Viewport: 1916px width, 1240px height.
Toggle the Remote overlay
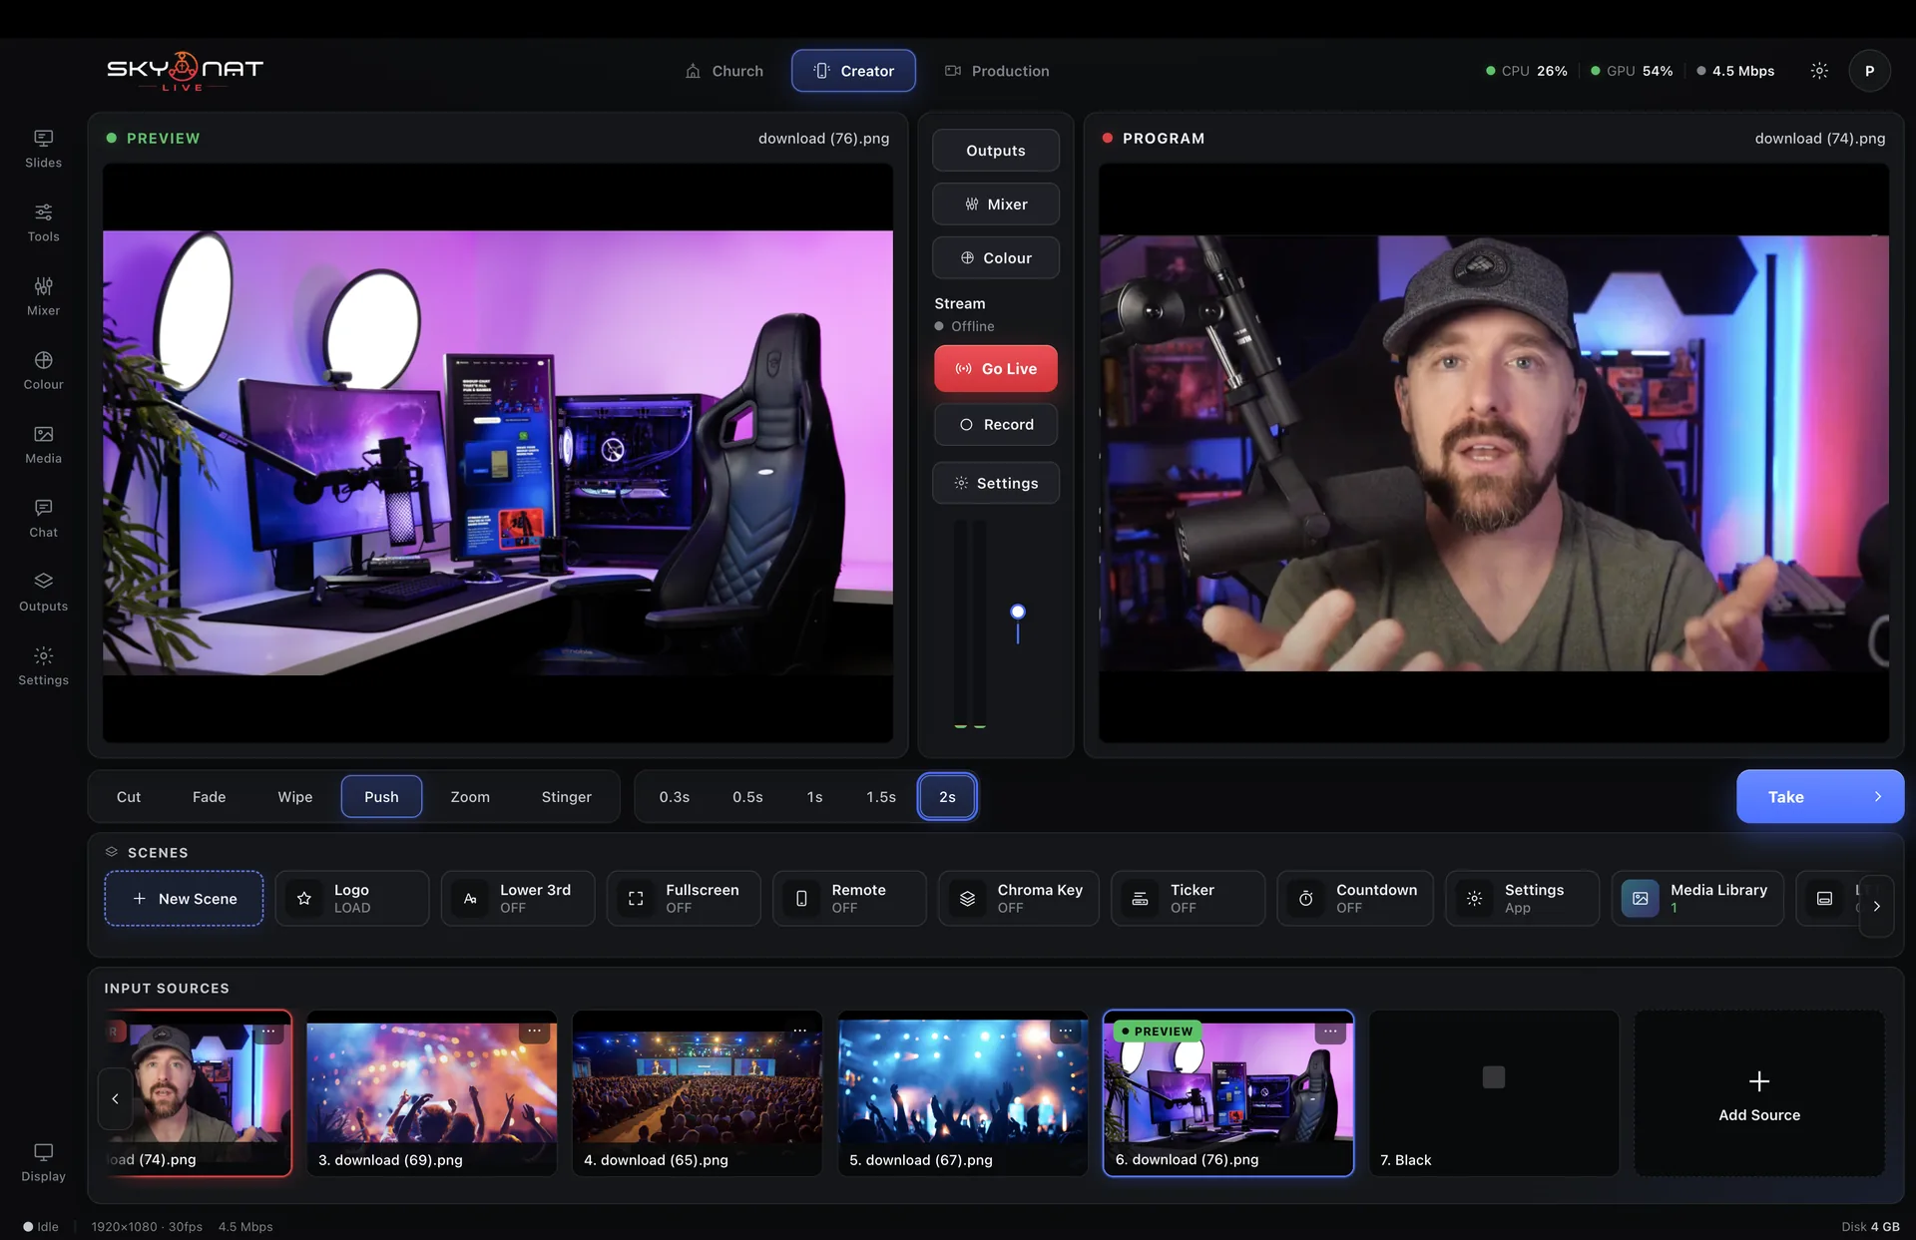pyautogui.click(x=849, y=898)
